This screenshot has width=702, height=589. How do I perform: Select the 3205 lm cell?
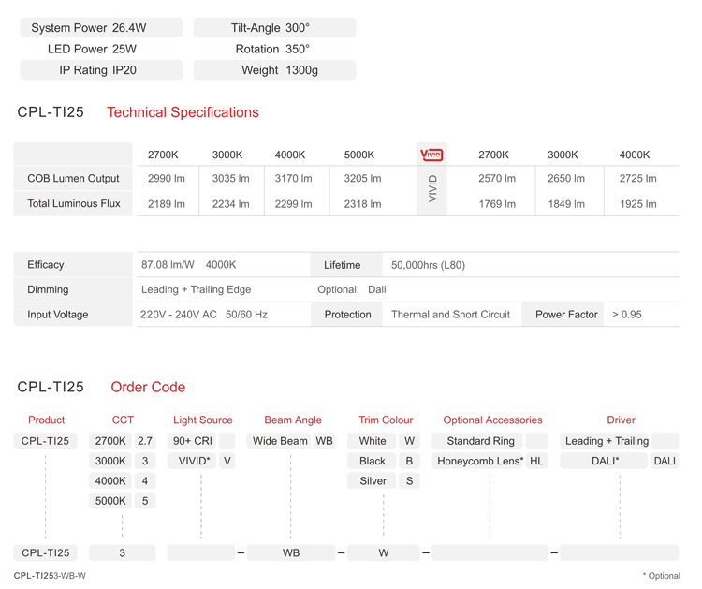[x=362, y=178]
